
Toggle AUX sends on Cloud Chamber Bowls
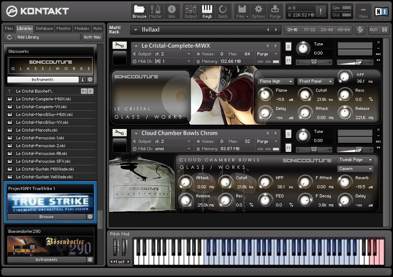[378, 142]
